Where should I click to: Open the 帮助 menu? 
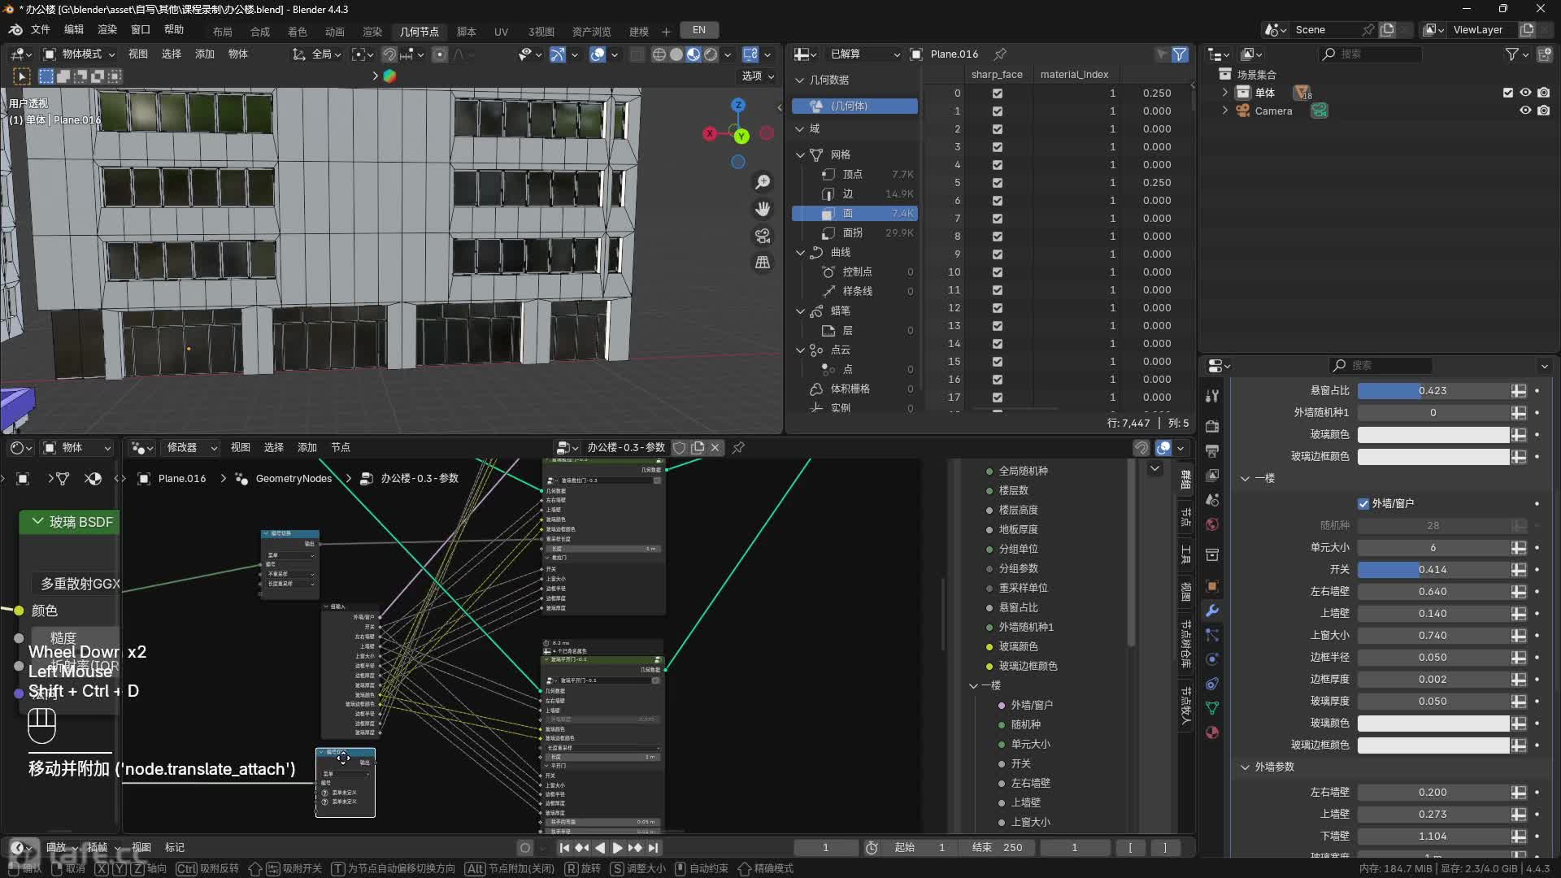174,29
